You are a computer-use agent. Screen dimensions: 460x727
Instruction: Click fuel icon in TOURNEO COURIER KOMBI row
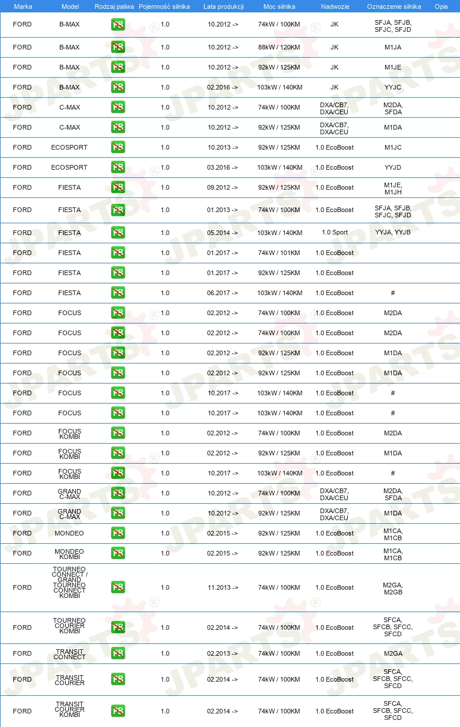click(118, 627)
